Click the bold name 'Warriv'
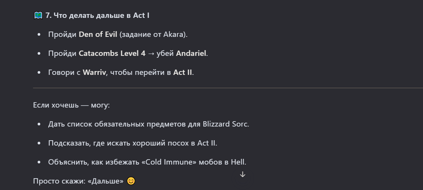Screen dimensions: 423x190 coord(94,73)
